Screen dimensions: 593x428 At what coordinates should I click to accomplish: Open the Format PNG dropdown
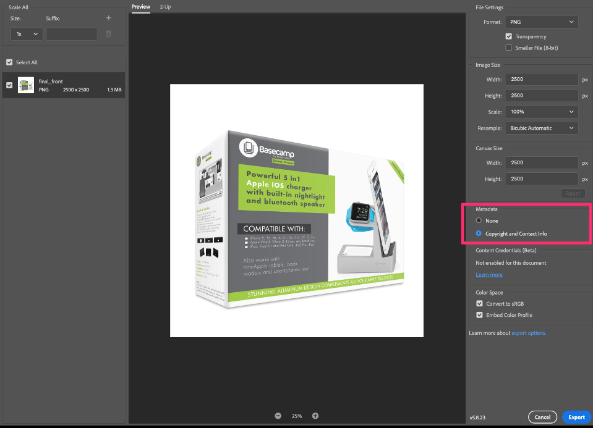tap(542, 22)
